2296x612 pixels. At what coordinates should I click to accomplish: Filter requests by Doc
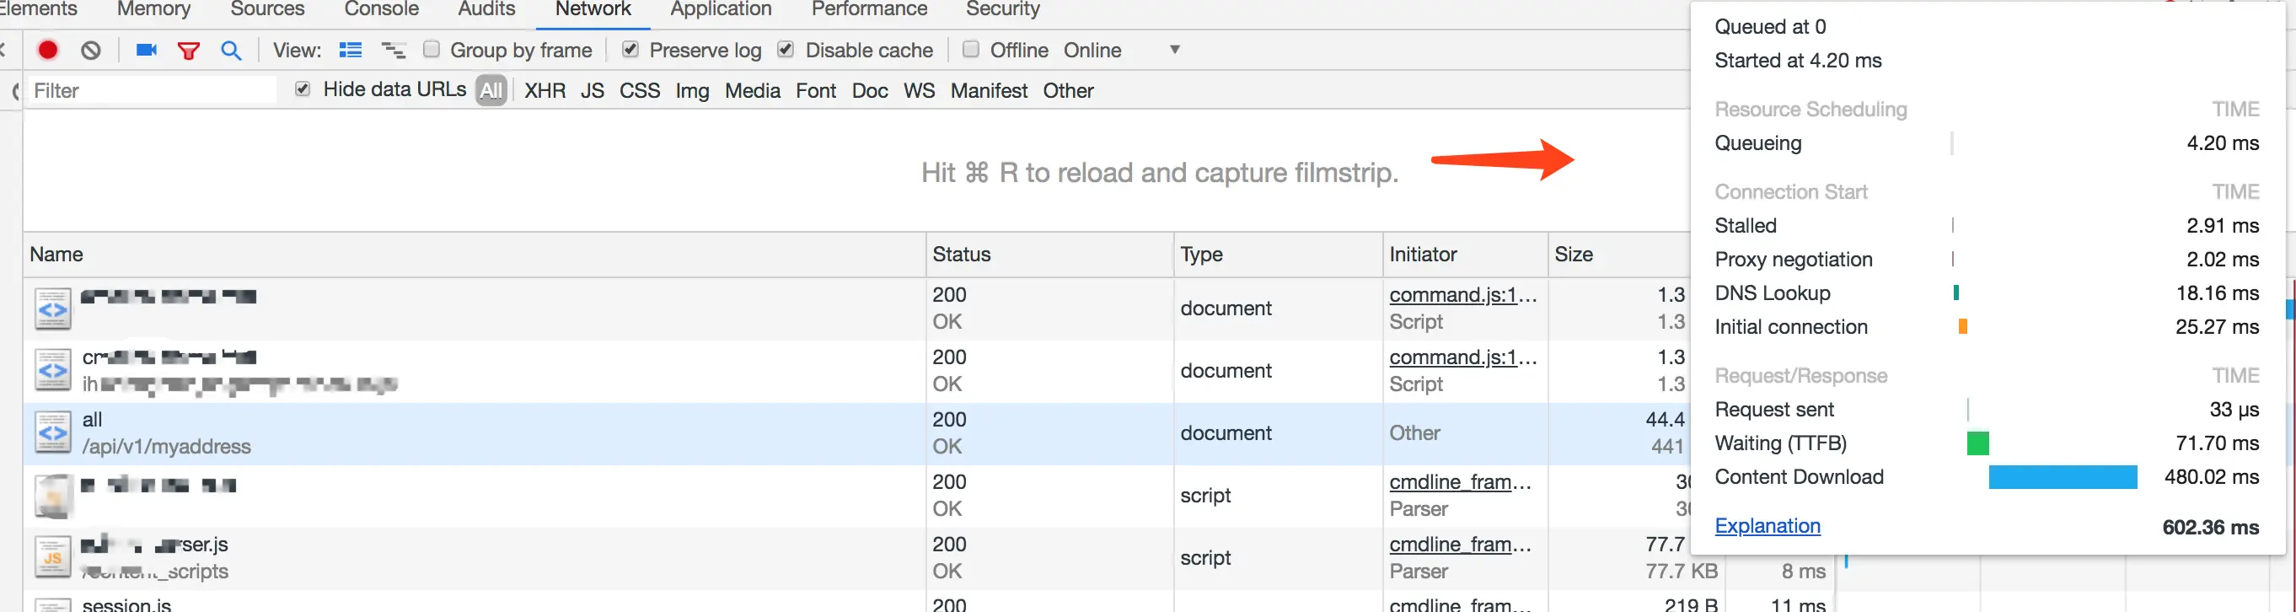click(x=870, y=91)
